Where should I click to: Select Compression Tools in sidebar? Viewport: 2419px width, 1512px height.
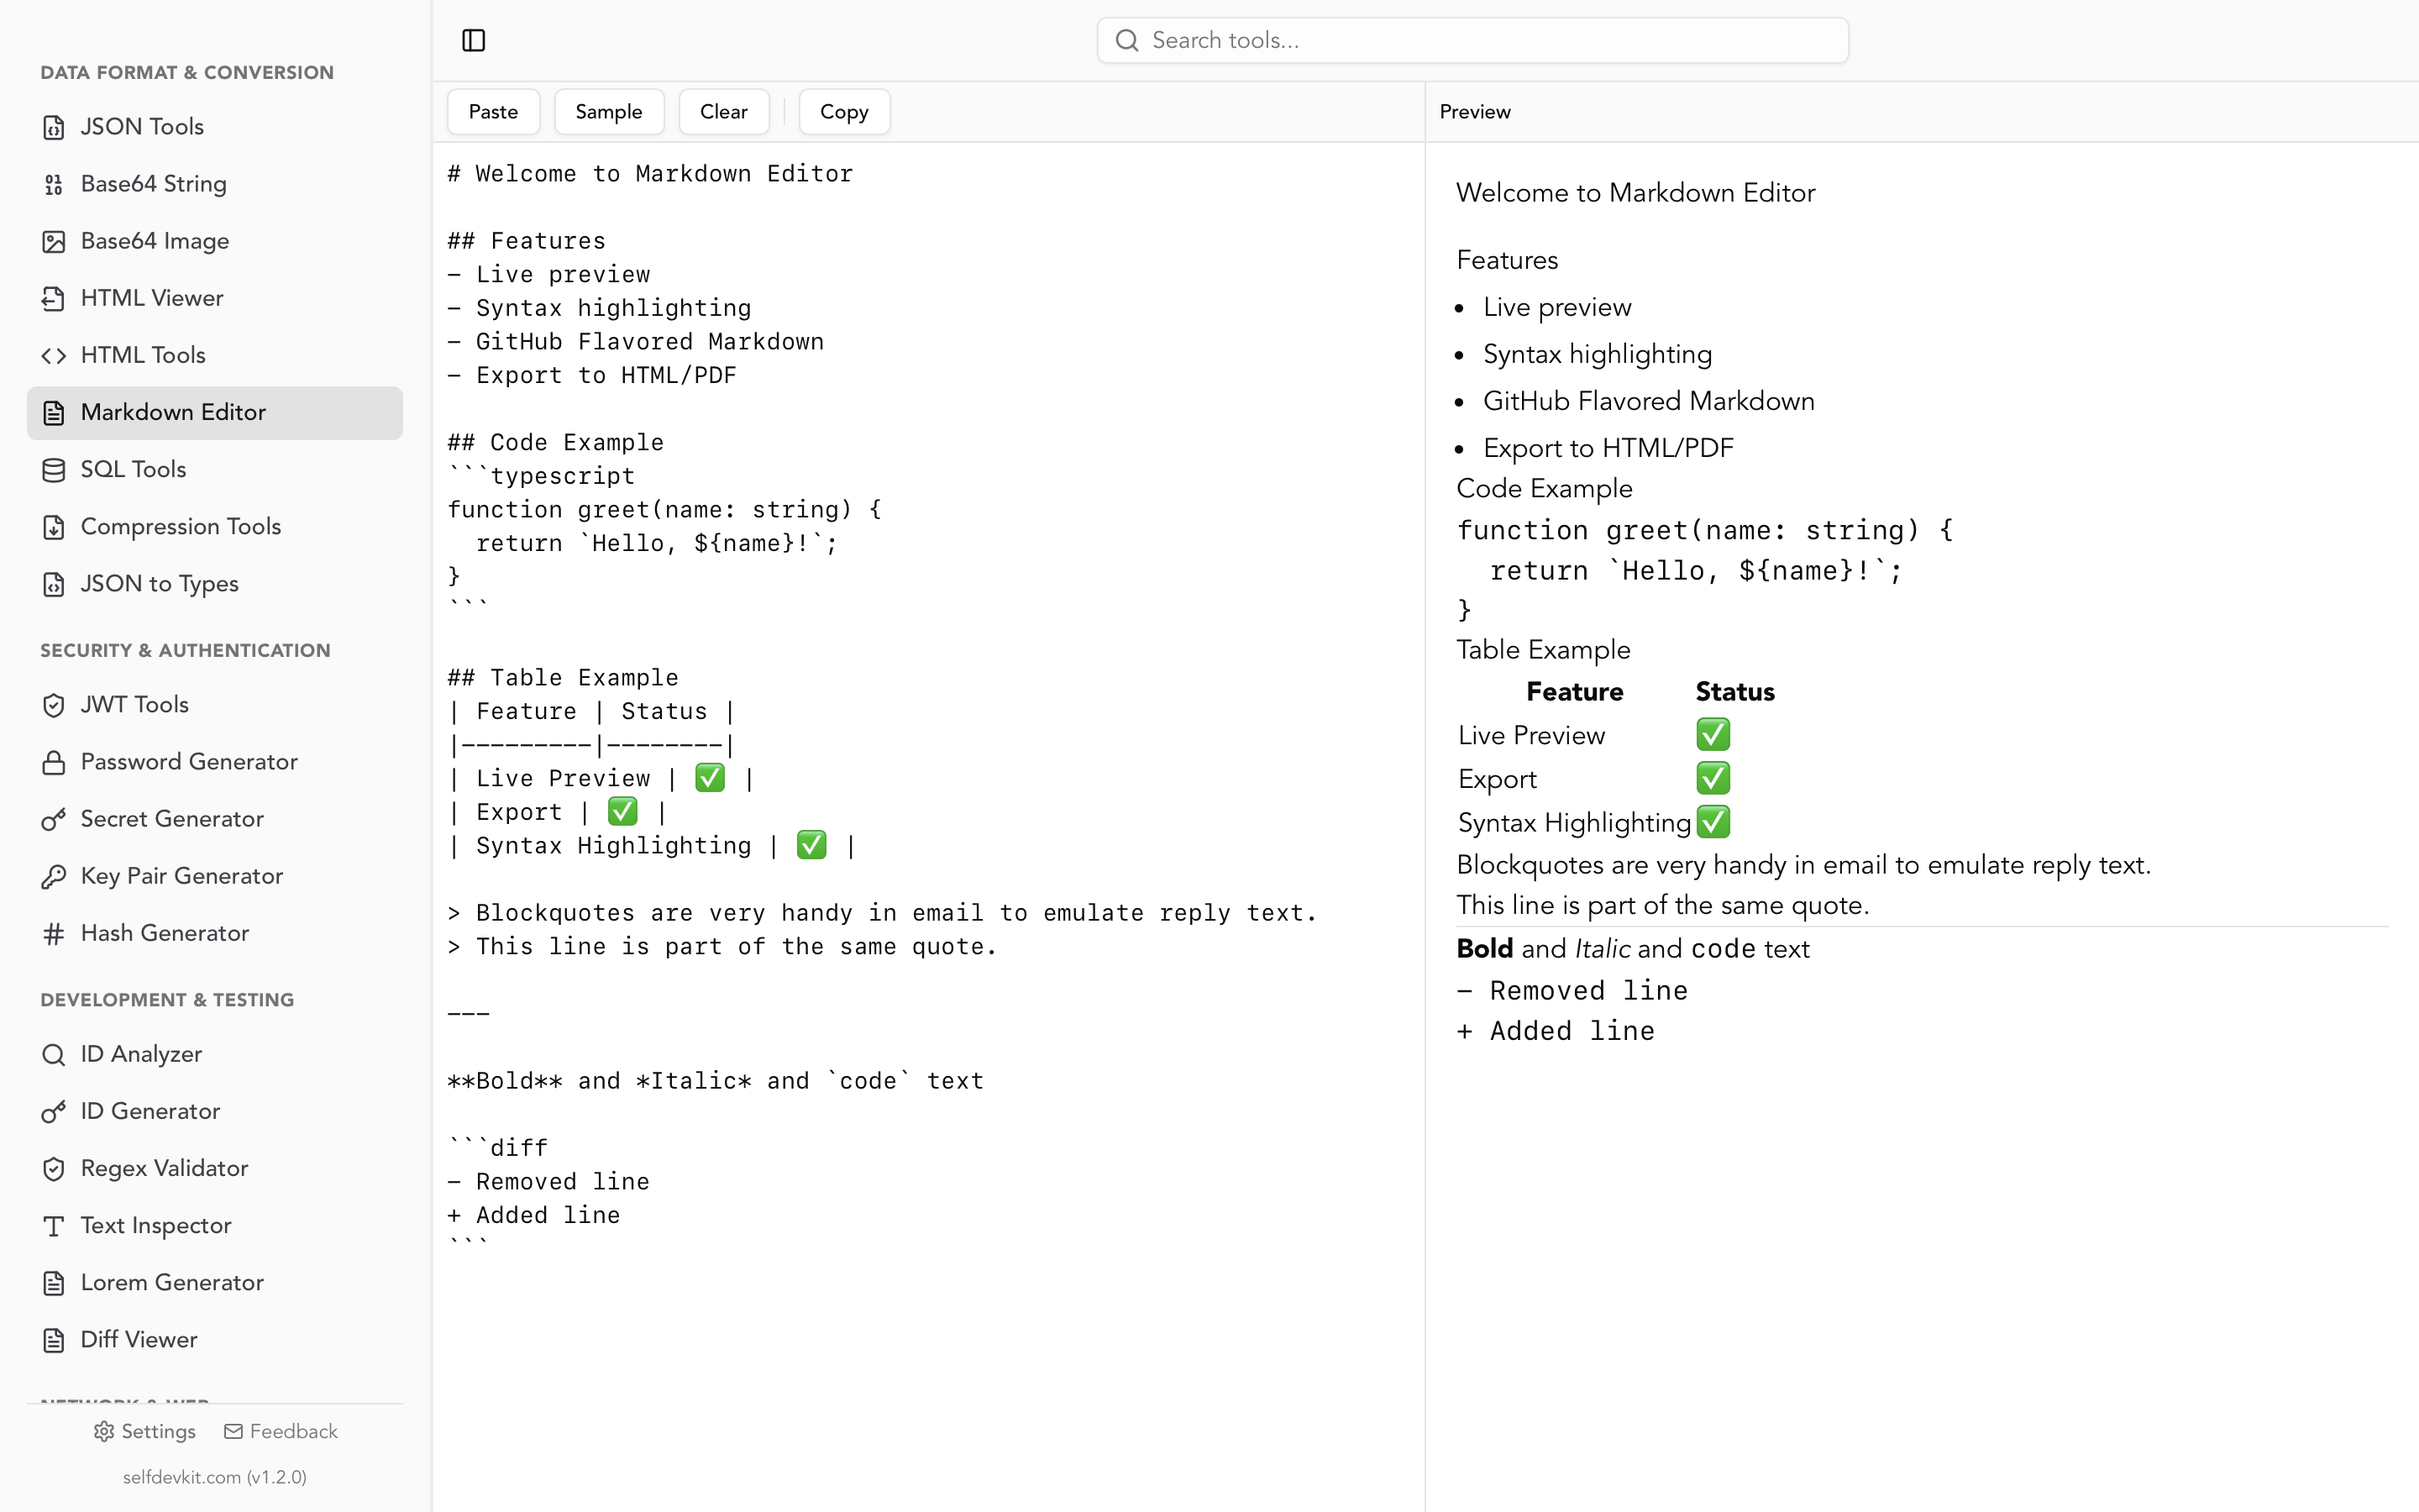[215, 526]
